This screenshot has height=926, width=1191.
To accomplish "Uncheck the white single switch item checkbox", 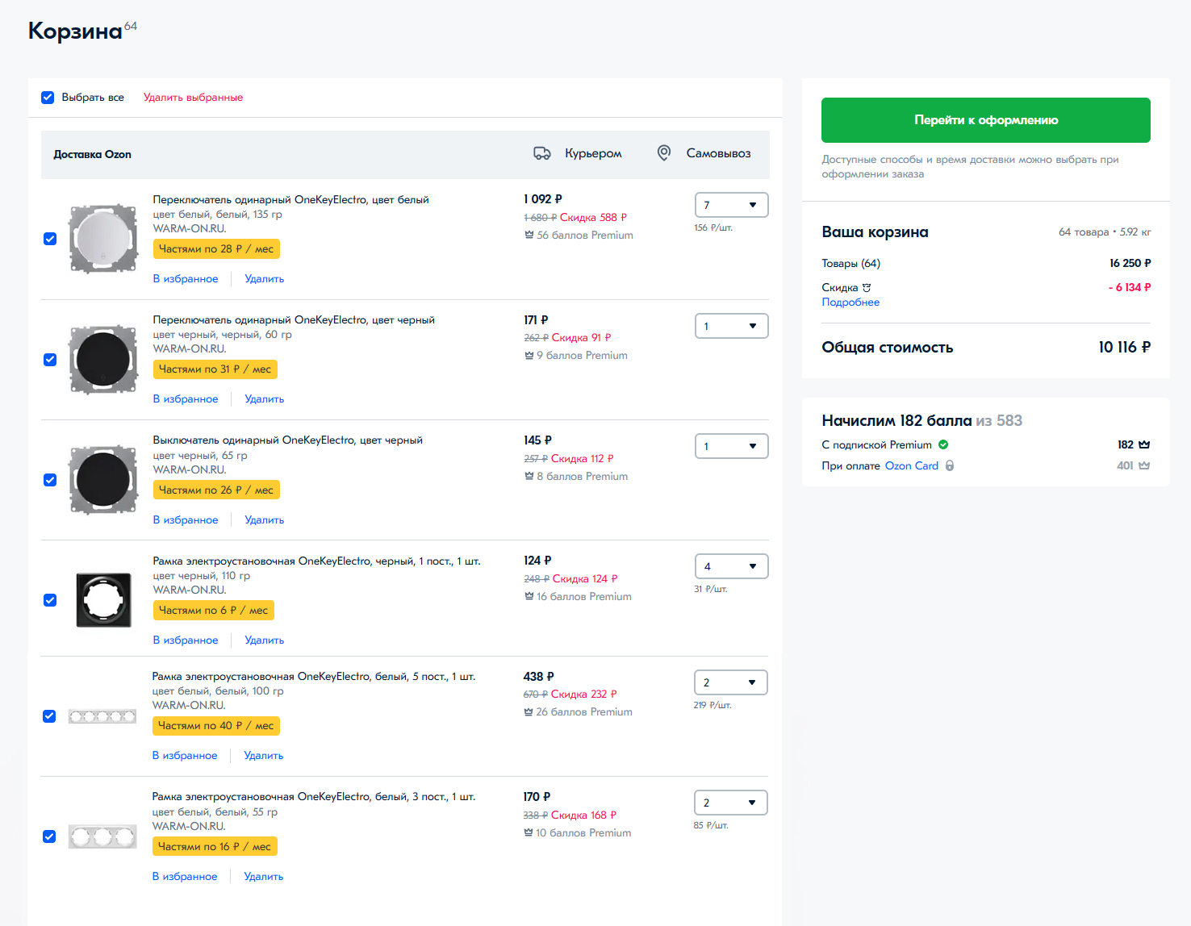I will tap(50, 239).
